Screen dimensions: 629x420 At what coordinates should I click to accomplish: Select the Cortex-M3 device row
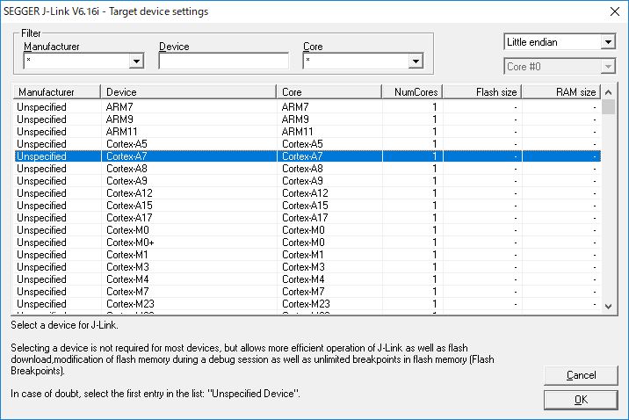307,267
